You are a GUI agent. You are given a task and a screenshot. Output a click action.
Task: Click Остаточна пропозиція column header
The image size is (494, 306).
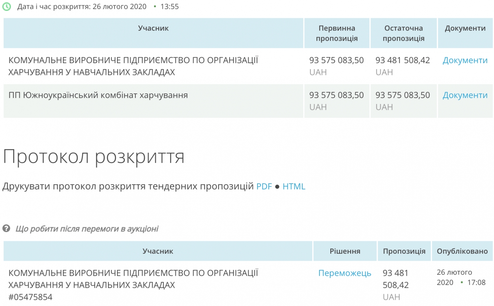(403, 33)
